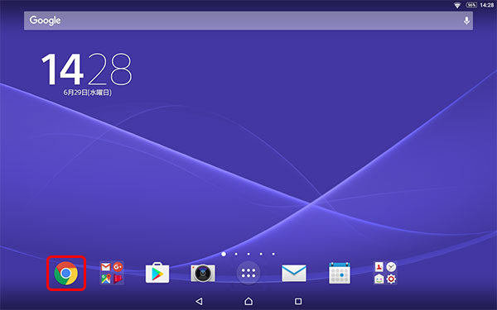Image resolution: width=497 pixels, height=310 pixels.
Task: Launch the Google Play Store
Action: 157,273
